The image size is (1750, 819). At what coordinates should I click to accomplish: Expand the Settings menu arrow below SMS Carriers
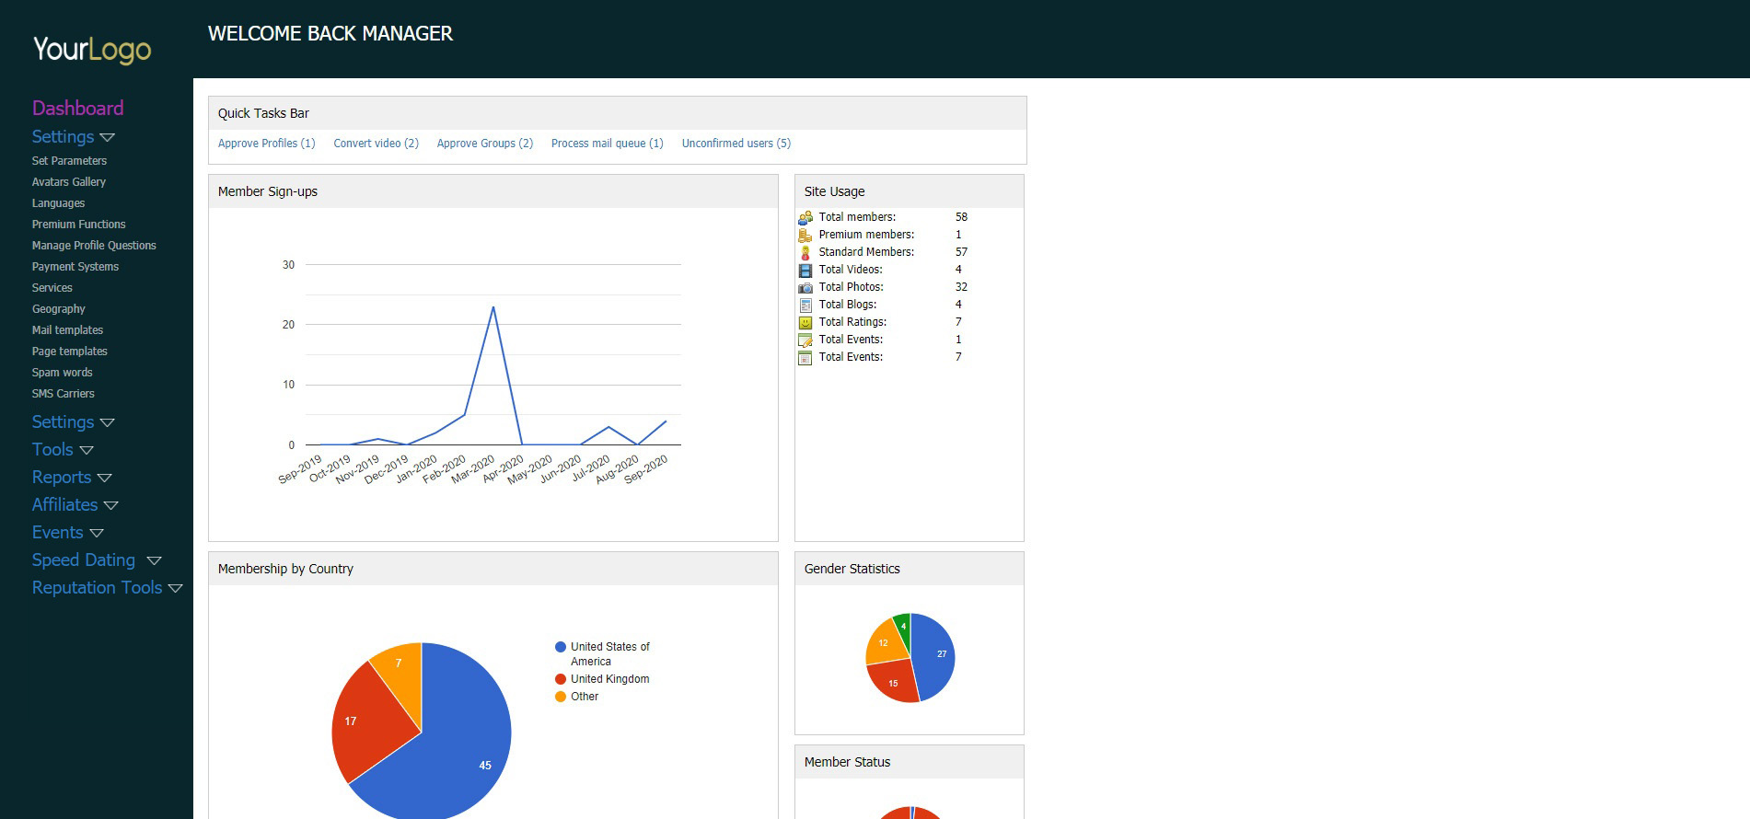click(107, 422)
